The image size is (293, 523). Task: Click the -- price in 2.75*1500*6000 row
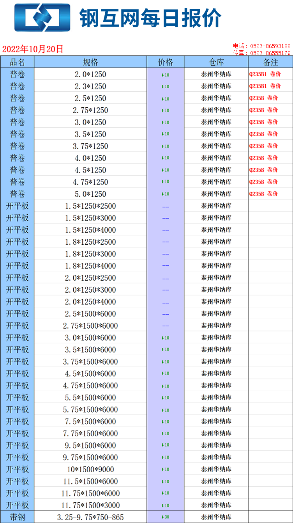coord(166,326)
